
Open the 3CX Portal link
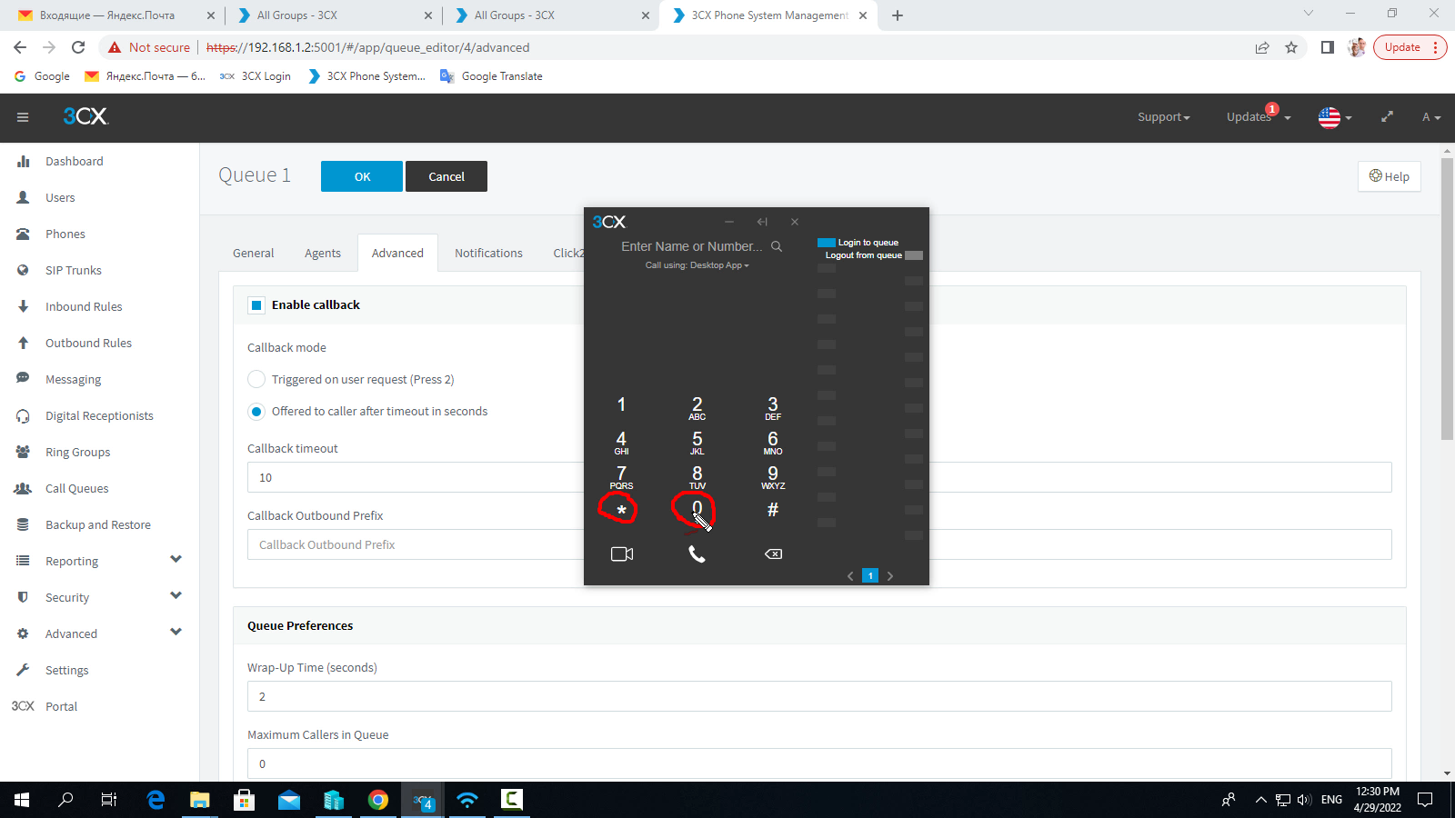click(x=61, y=706)
